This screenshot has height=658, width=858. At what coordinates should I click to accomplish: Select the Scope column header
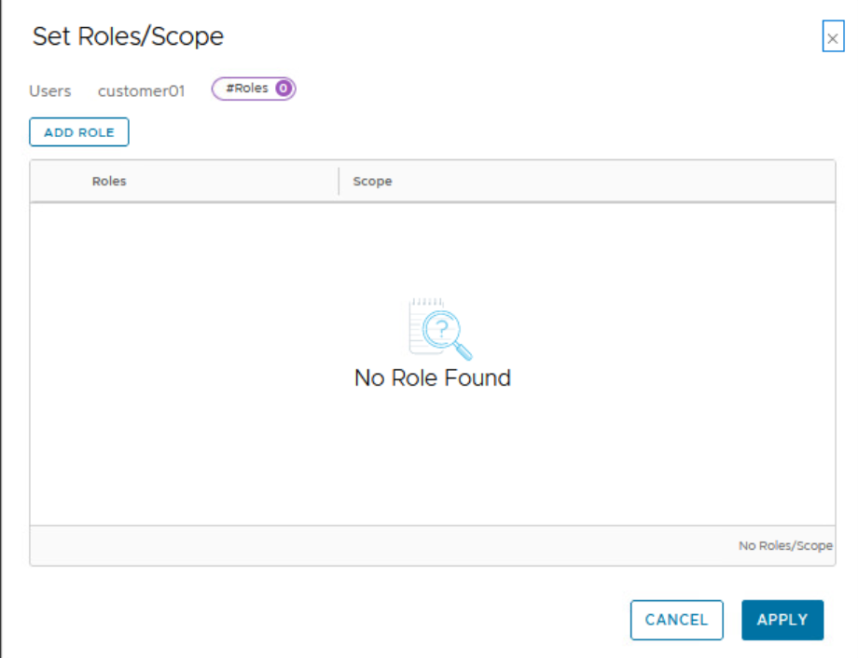pos(372,181)
